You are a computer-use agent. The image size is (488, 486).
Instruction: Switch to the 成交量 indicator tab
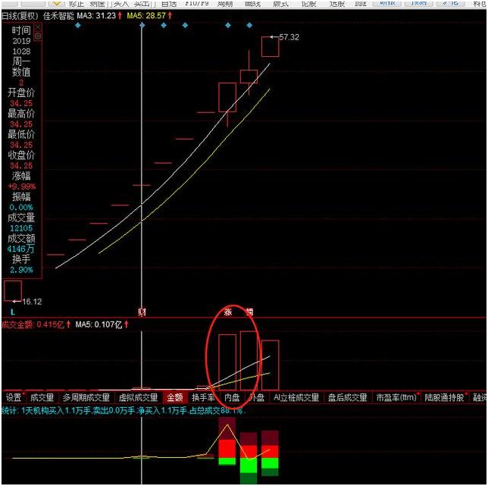(x=42, y=397)
